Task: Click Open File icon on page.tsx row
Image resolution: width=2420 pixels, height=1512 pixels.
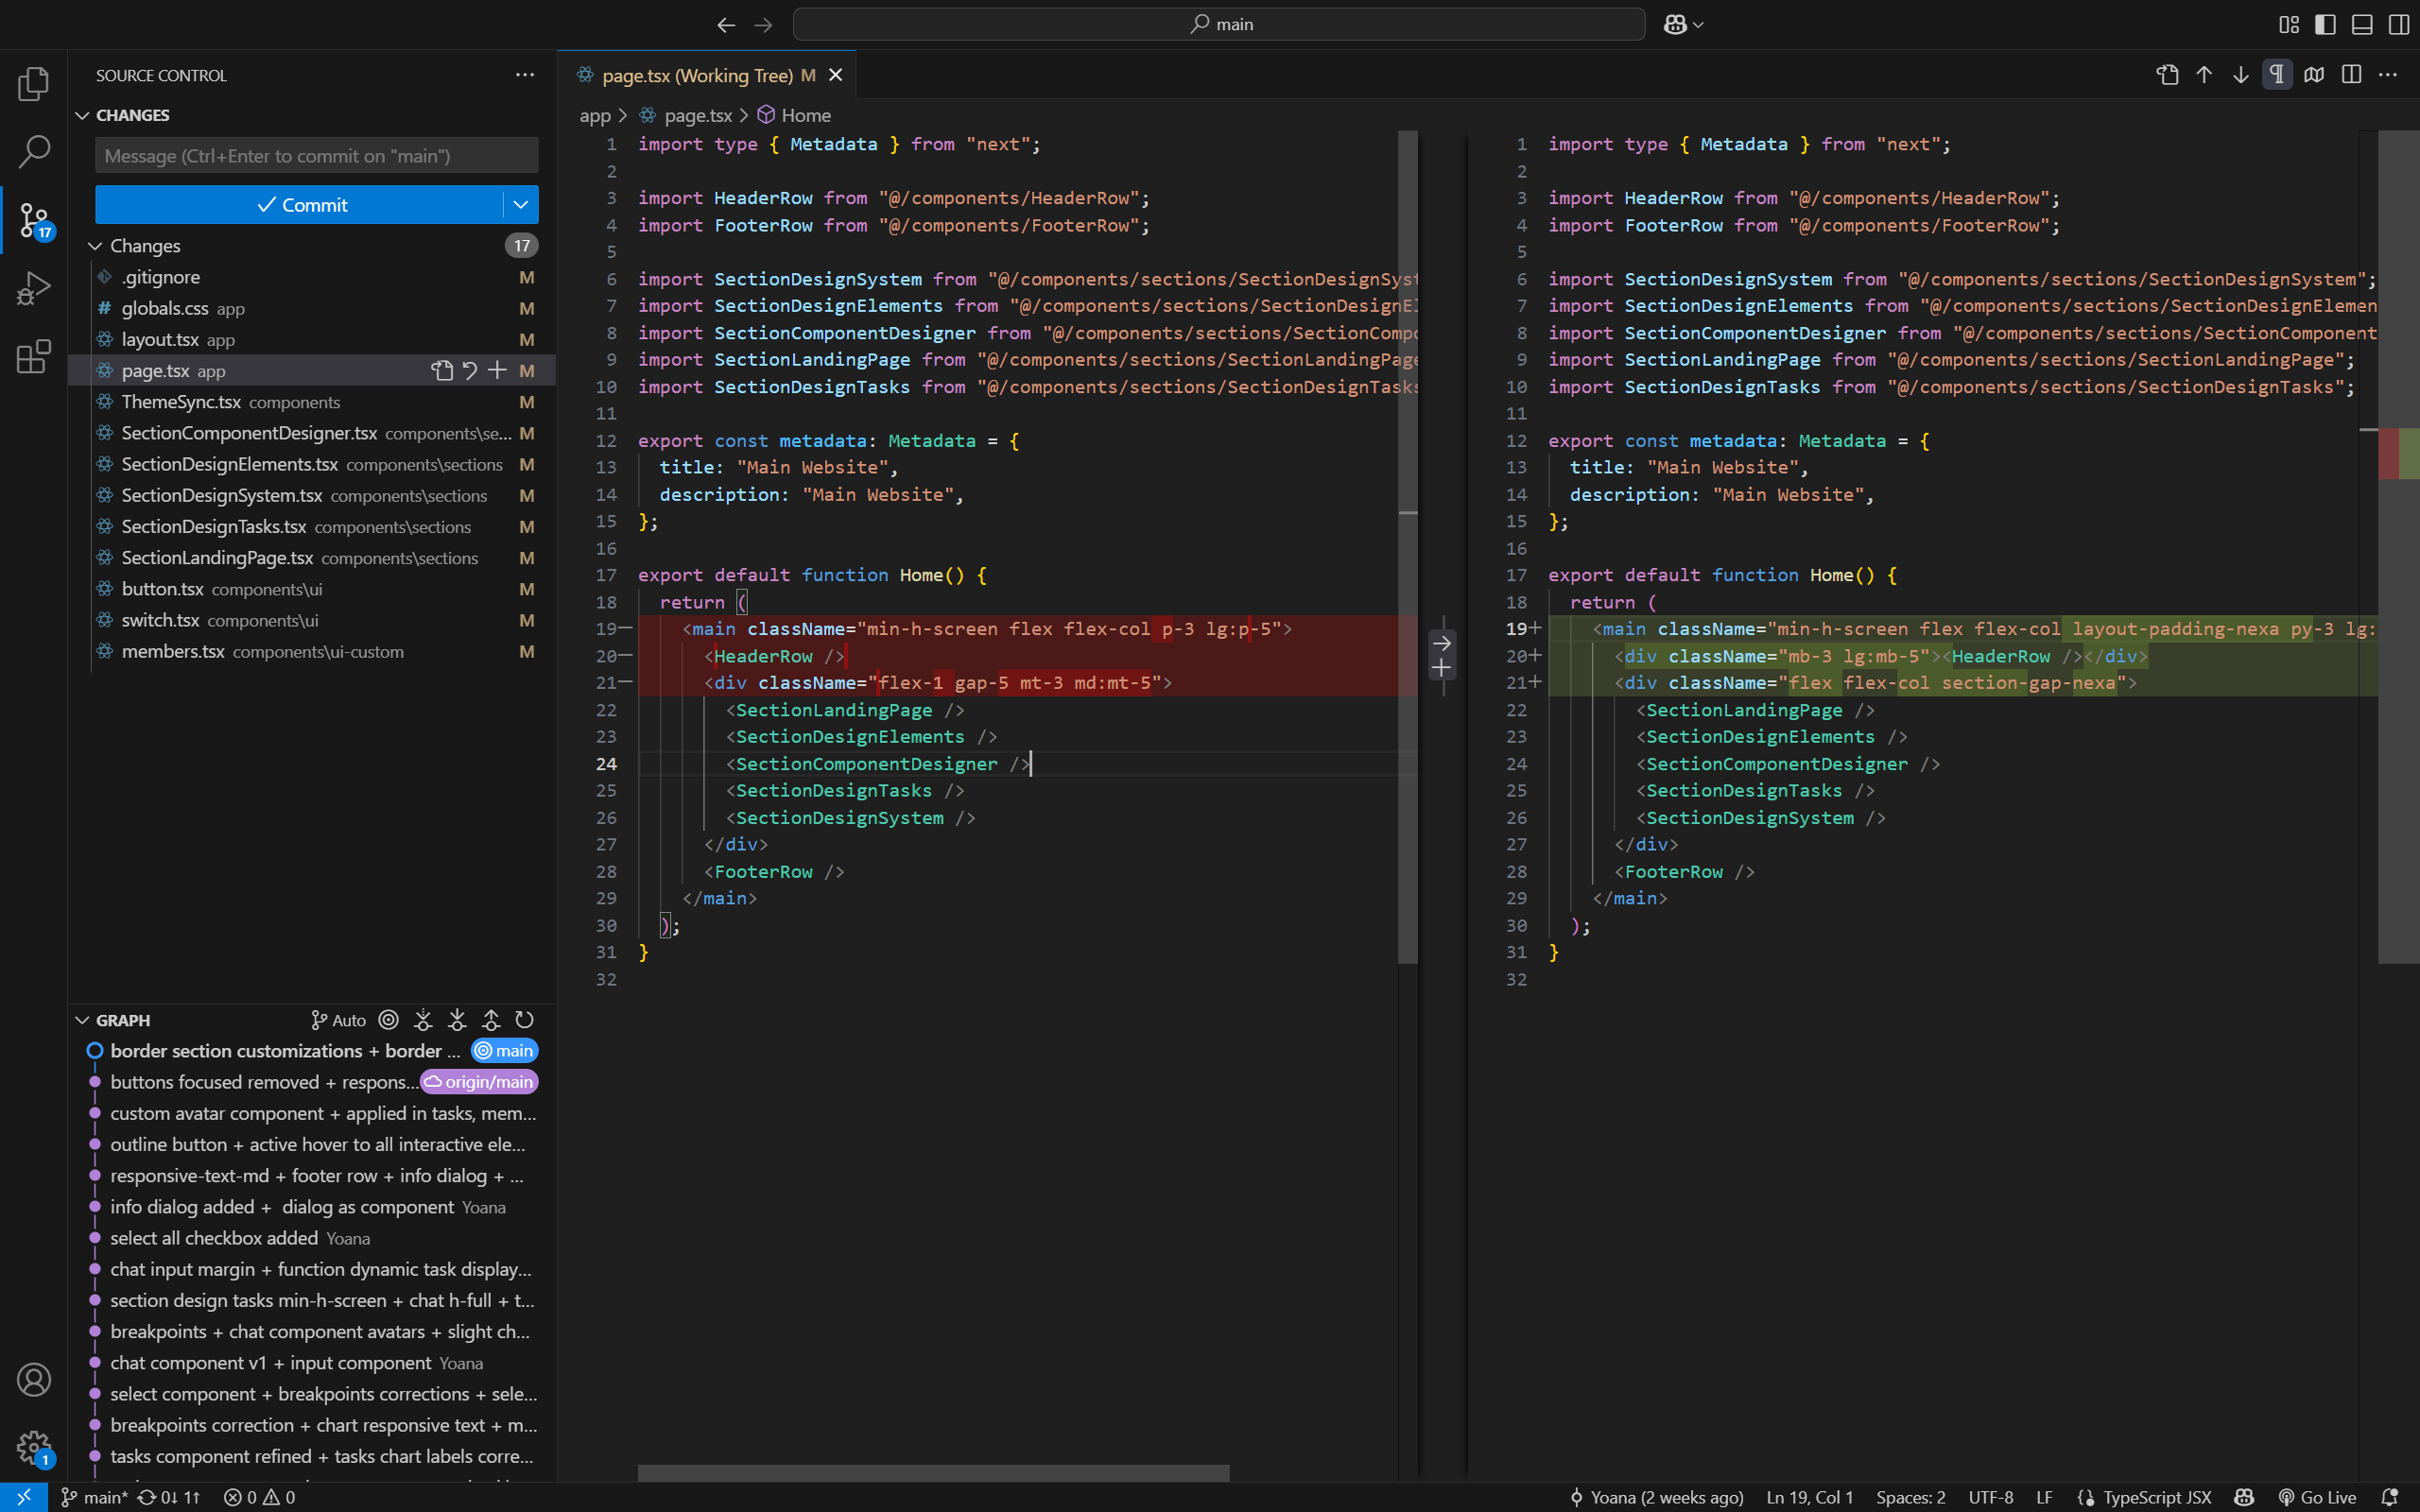Action: tap(441, 371)
